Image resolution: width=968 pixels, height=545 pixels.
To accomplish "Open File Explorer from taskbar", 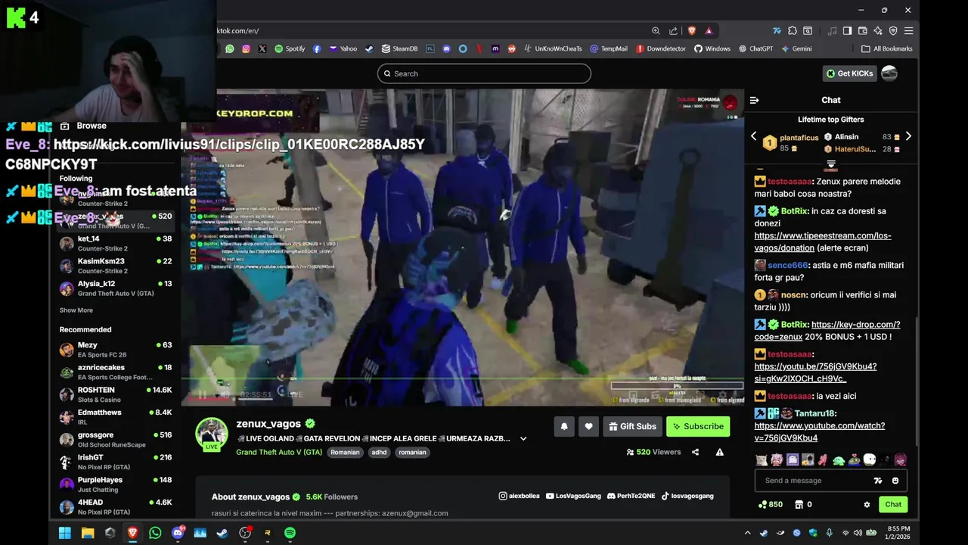I will [88, 533].
